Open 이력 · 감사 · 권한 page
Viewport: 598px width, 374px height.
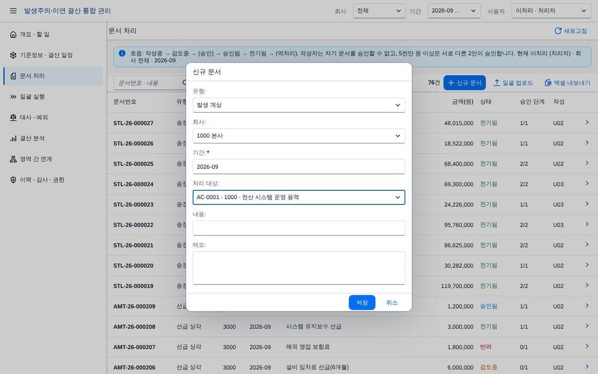53,179
